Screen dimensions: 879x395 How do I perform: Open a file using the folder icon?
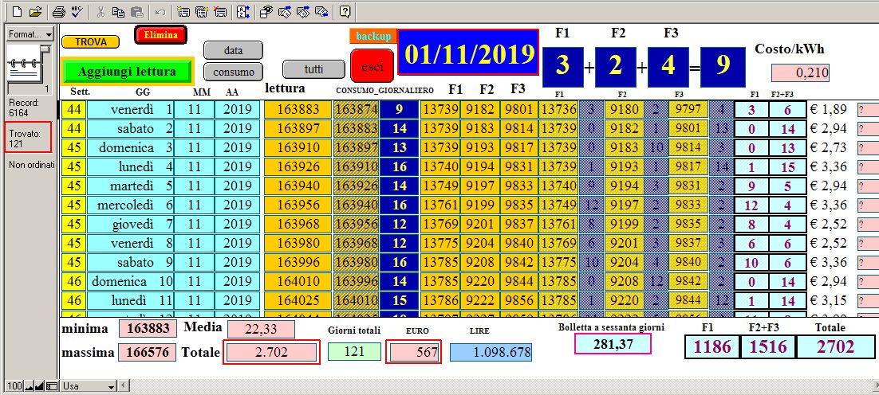(35, 12)
